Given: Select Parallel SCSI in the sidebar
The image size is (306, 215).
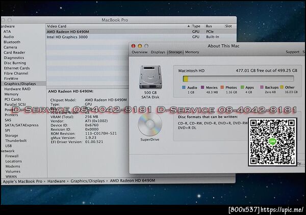Looking at the screenshot, I should [15, 104].
